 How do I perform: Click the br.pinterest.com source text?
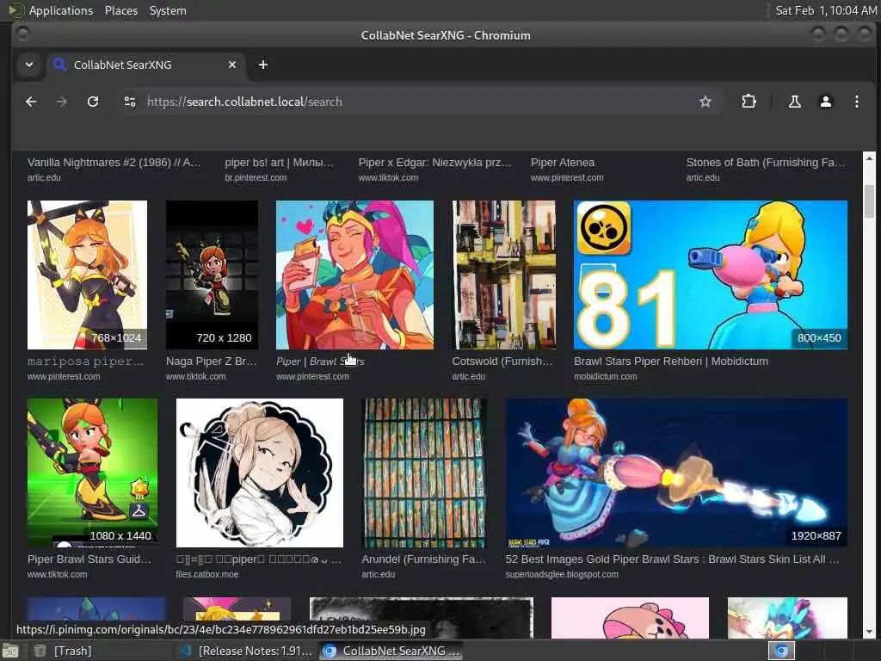pyautogui.click(x=256, y=177)
